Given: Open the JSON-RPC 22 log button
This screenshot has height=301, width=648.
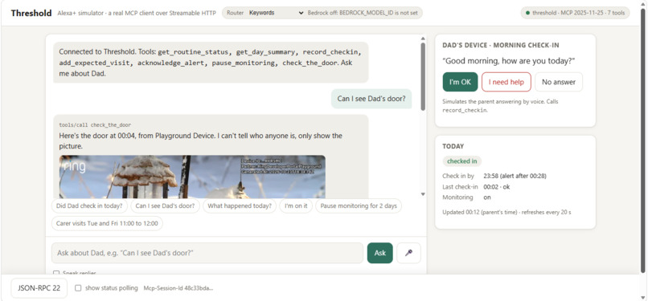Looking at the screenshot, I should pos(39,288).
